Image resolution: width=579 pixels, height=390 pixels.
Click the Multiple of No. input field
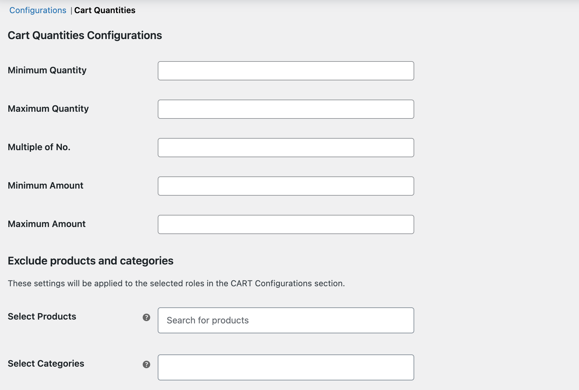285,148
